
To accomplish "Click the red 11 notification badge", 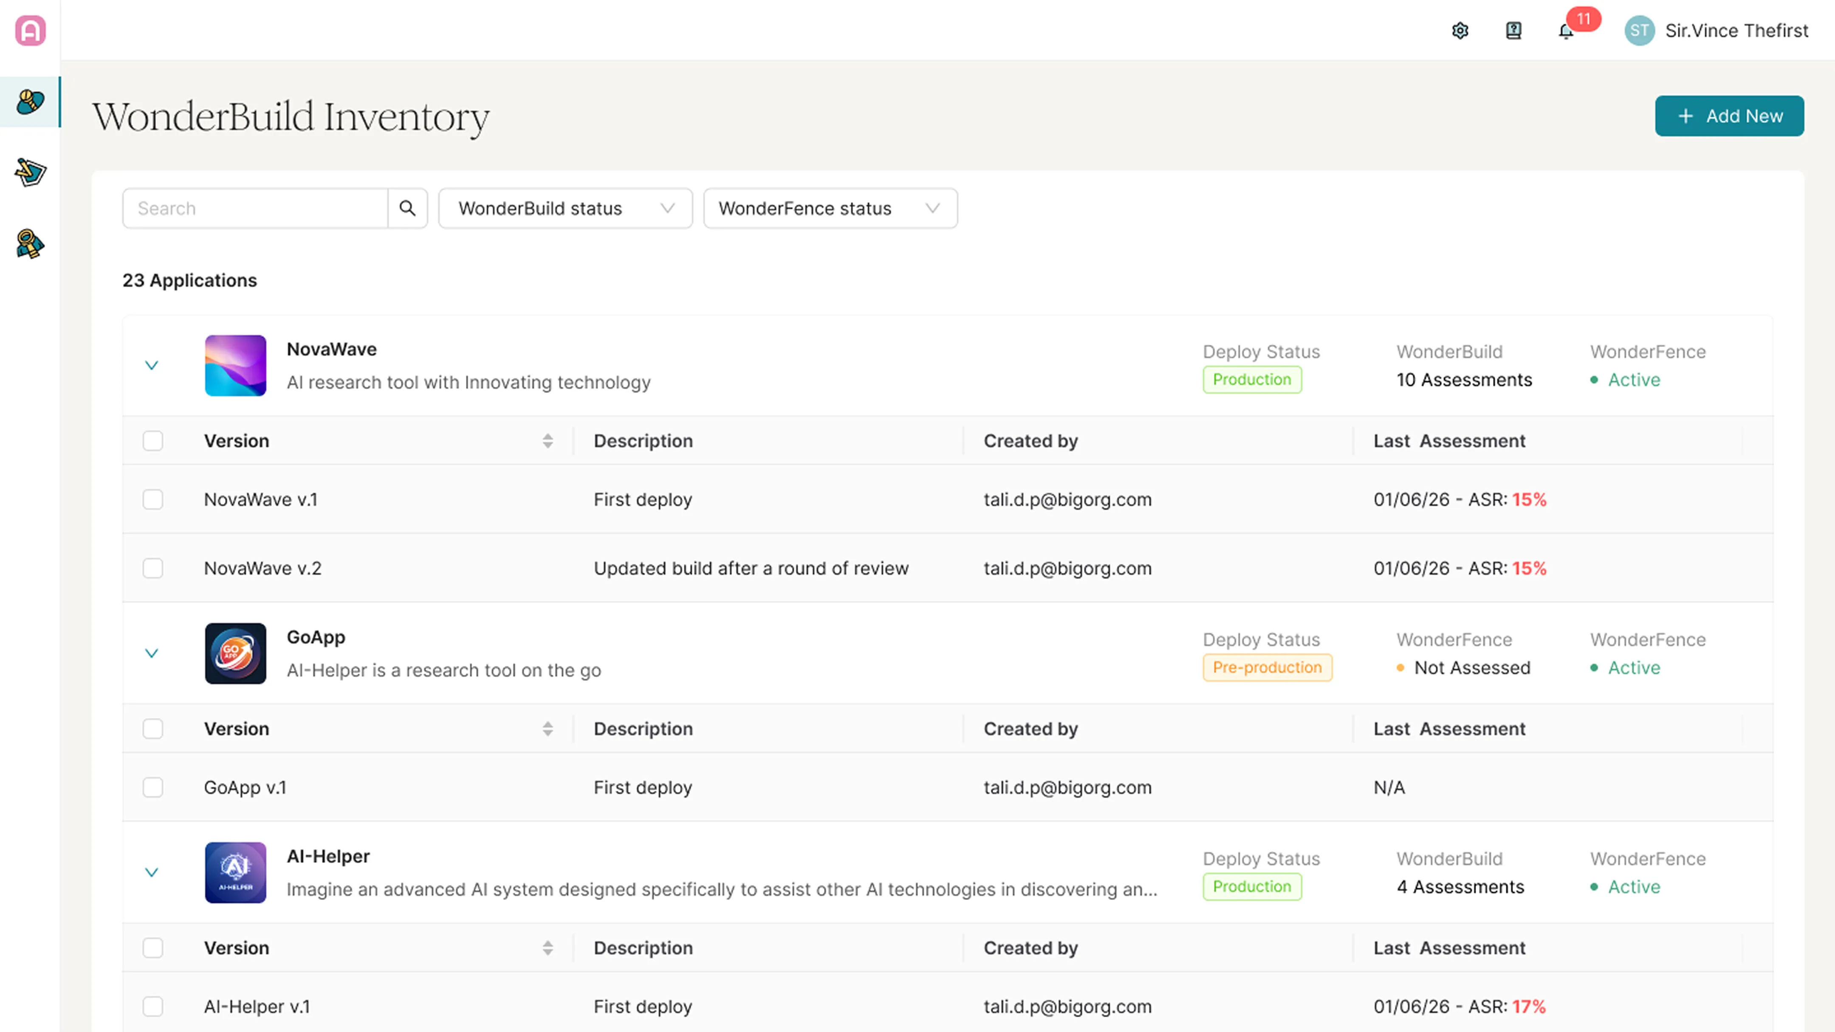I will pyautogui.click(x=1583, y=19).
